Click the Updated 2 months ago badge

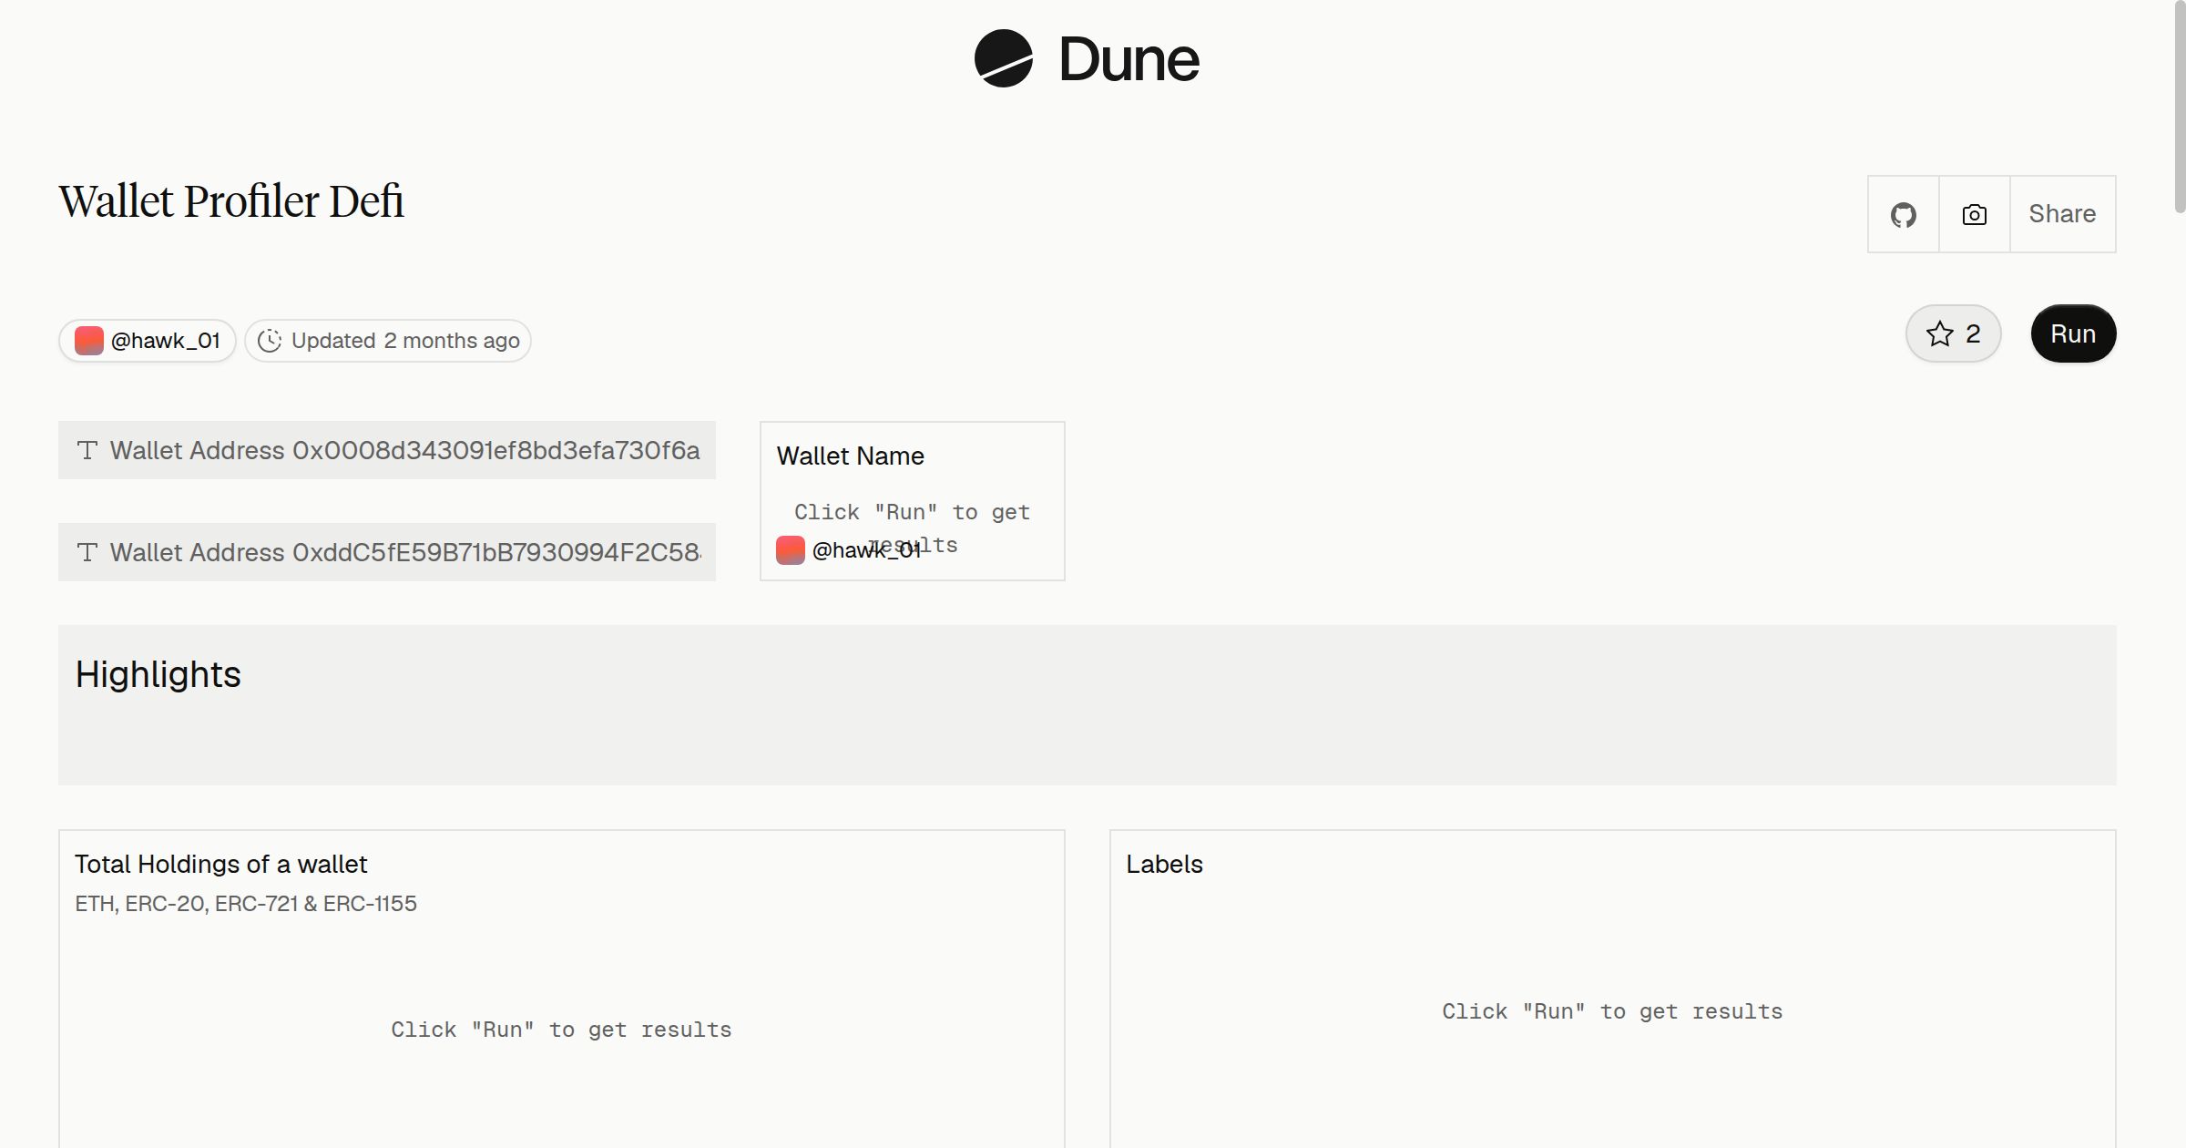pos(388,341)
